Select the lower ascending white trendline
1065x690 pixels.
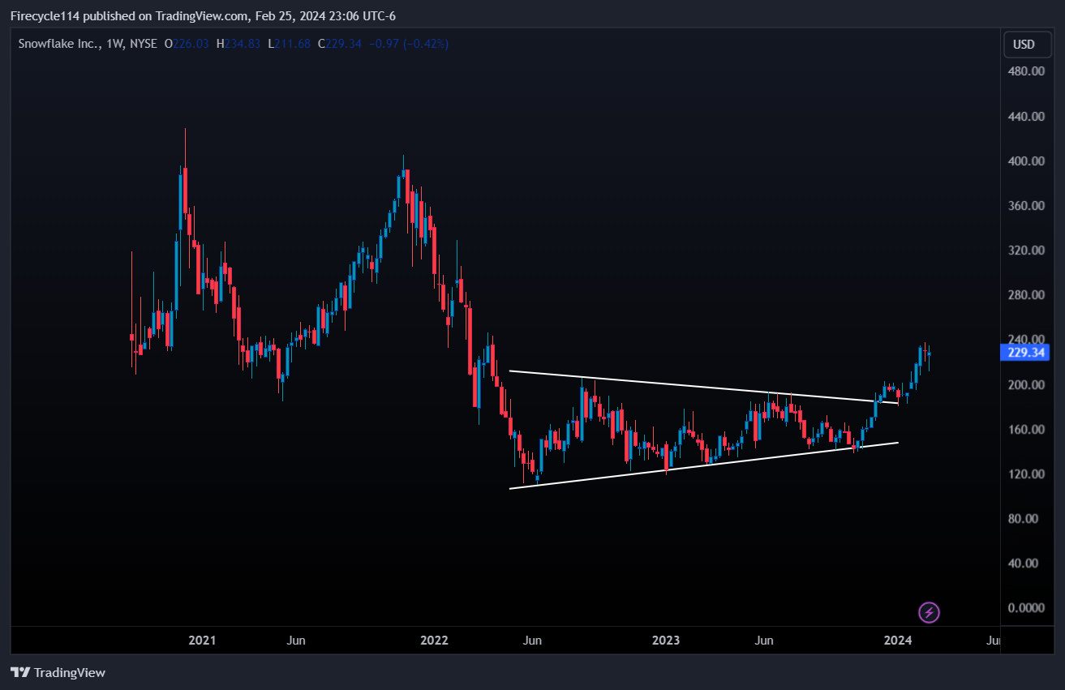coord(703,465)
